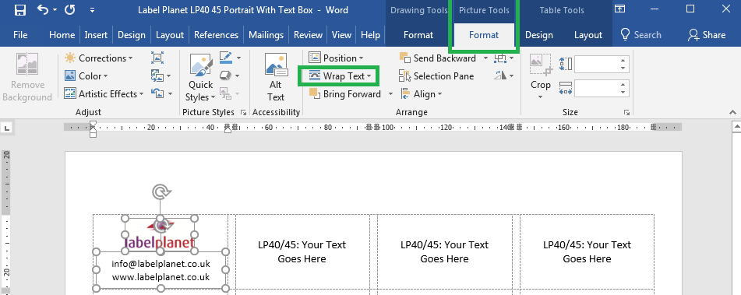Open the Selection Pane
Viewport: 741px width, 295px height.
(x=436, y=76)
